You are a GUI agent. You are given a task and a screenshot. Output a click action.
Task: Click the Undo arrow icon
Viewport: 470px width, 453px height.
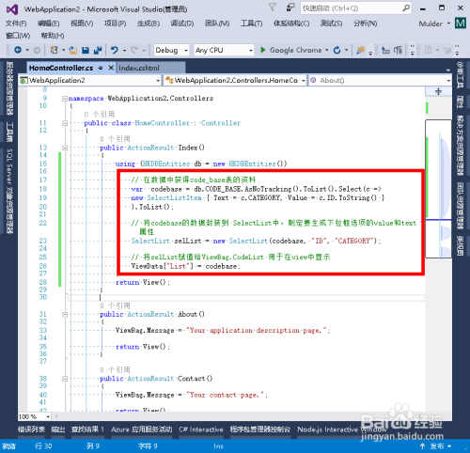click(x=115, y=50)
